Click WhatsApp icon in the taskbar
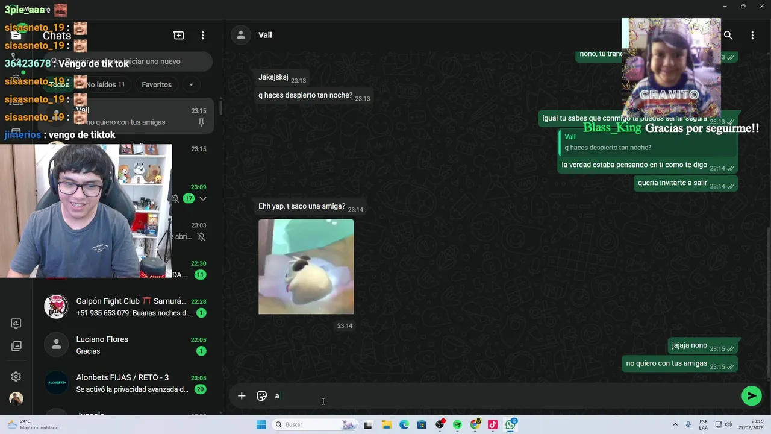 point(511,425)
